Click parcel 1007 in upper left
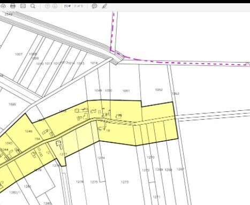 19,54
